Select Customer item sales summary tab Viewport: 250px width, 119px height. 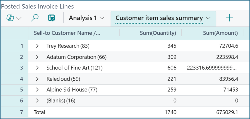click(159, 18)
